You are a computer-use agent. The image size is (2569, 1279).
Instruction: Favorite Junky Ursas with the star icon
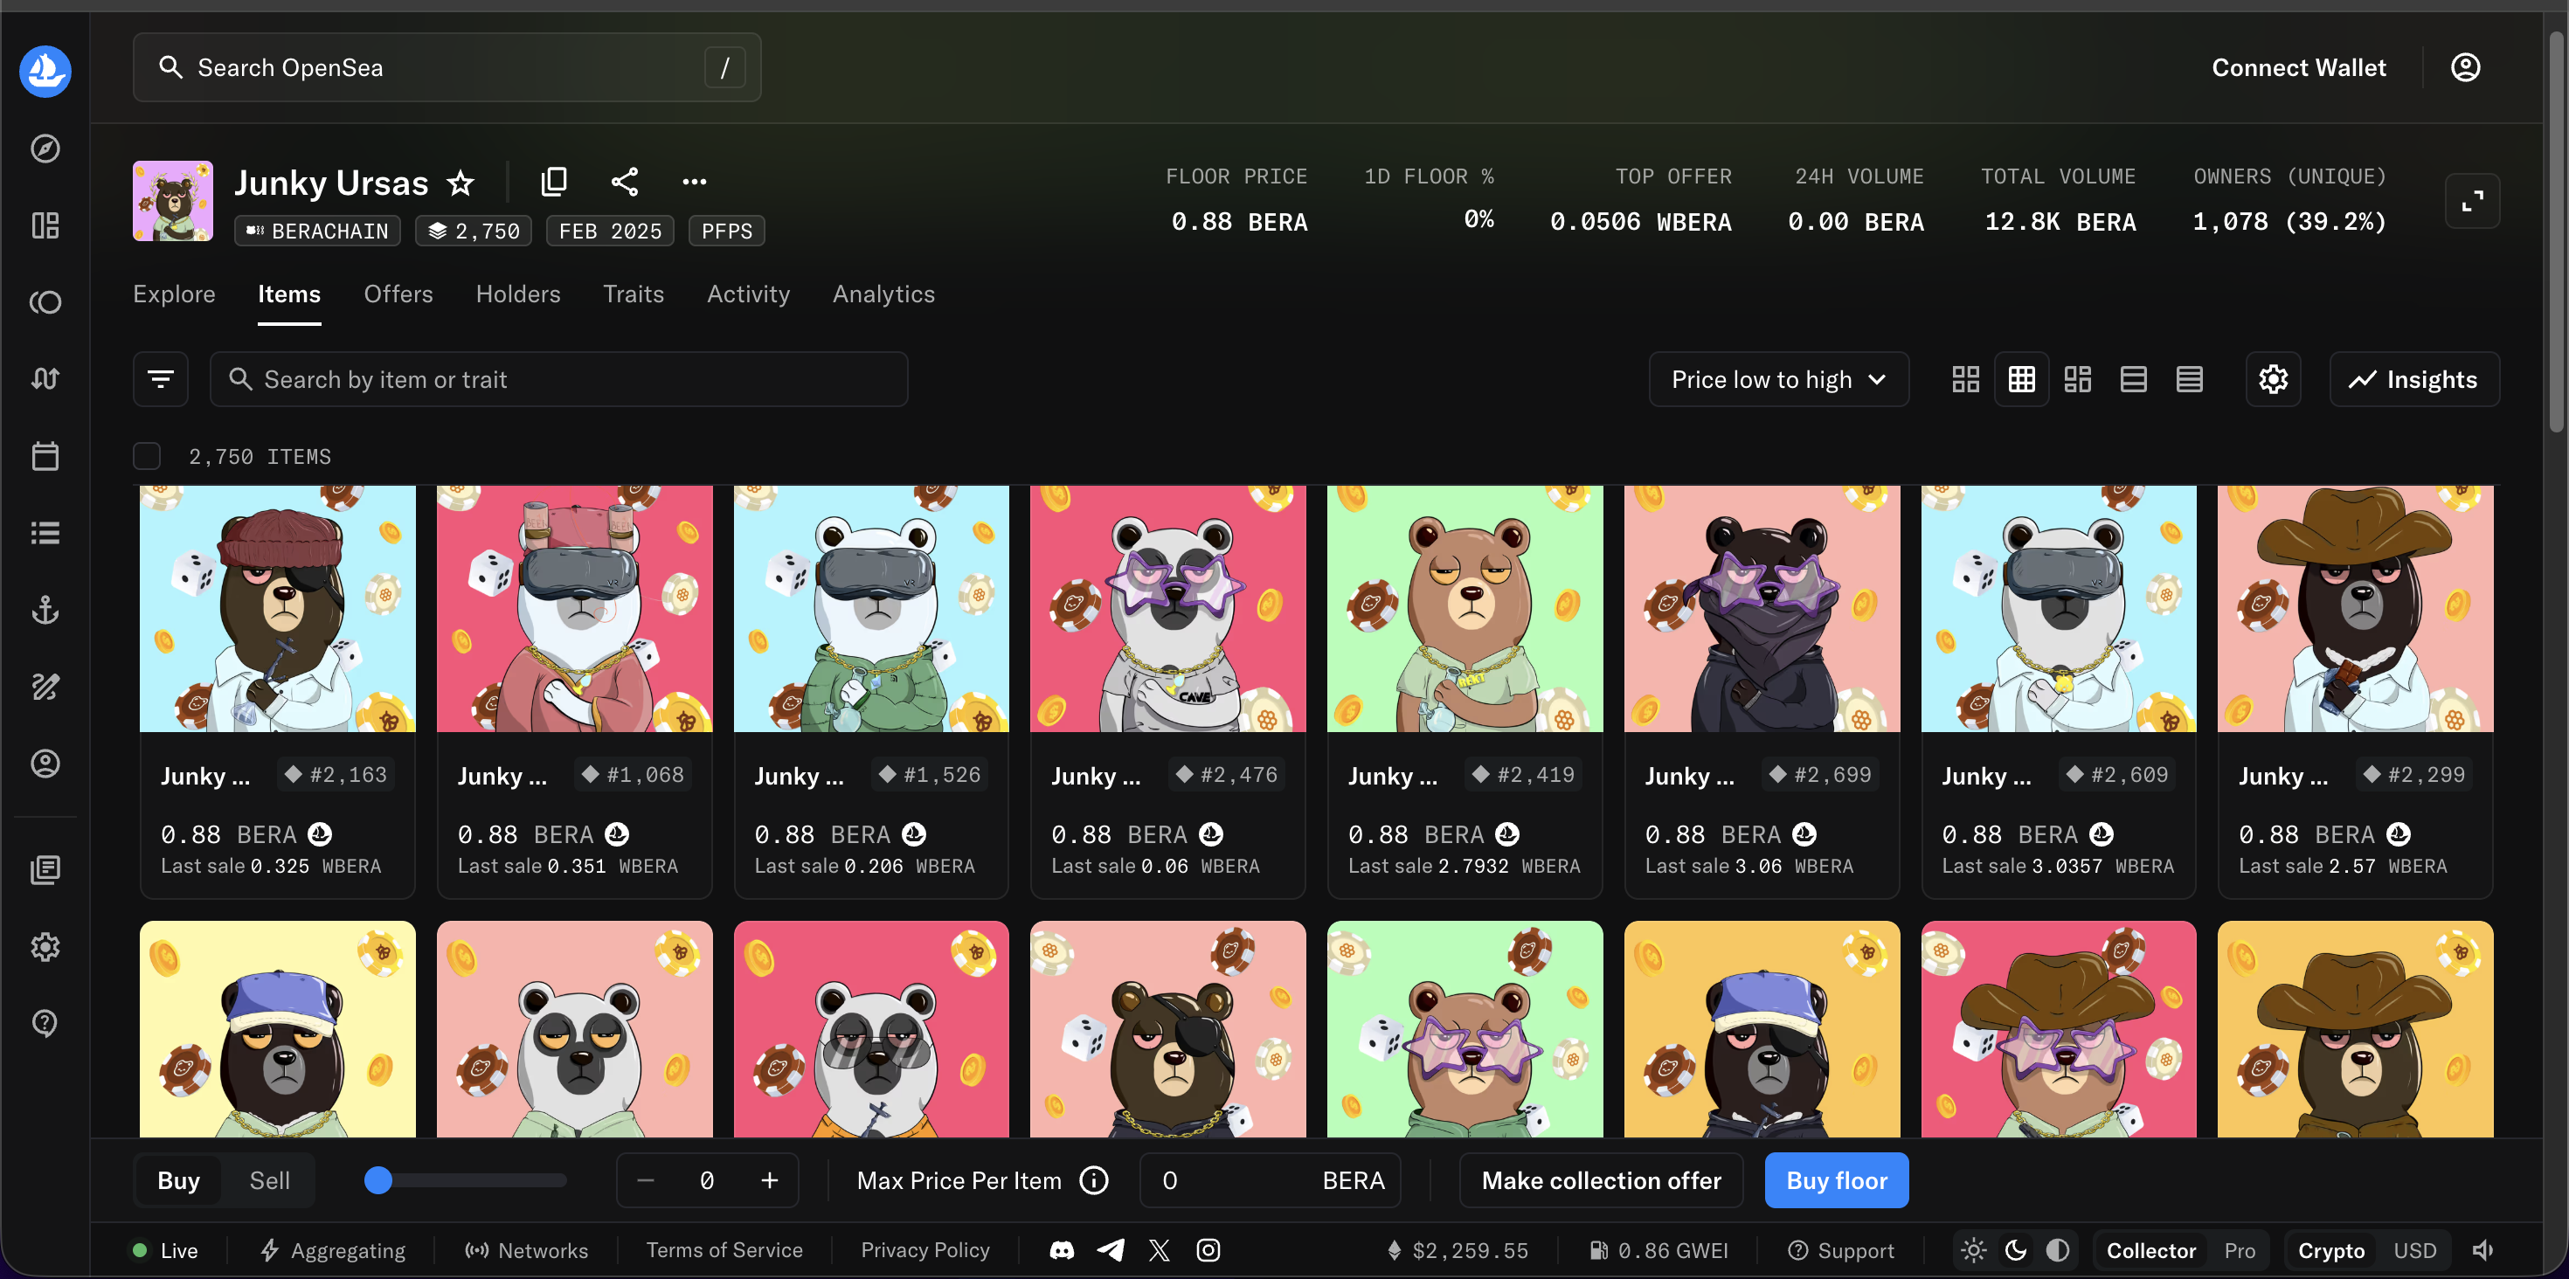click(460, 183)
